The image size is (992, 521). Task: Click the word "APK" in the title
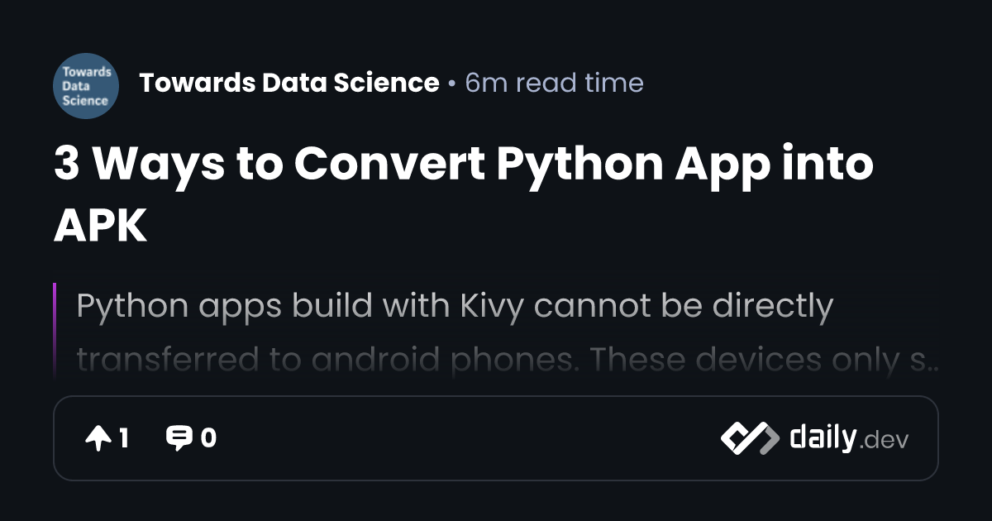coord(100,223)
